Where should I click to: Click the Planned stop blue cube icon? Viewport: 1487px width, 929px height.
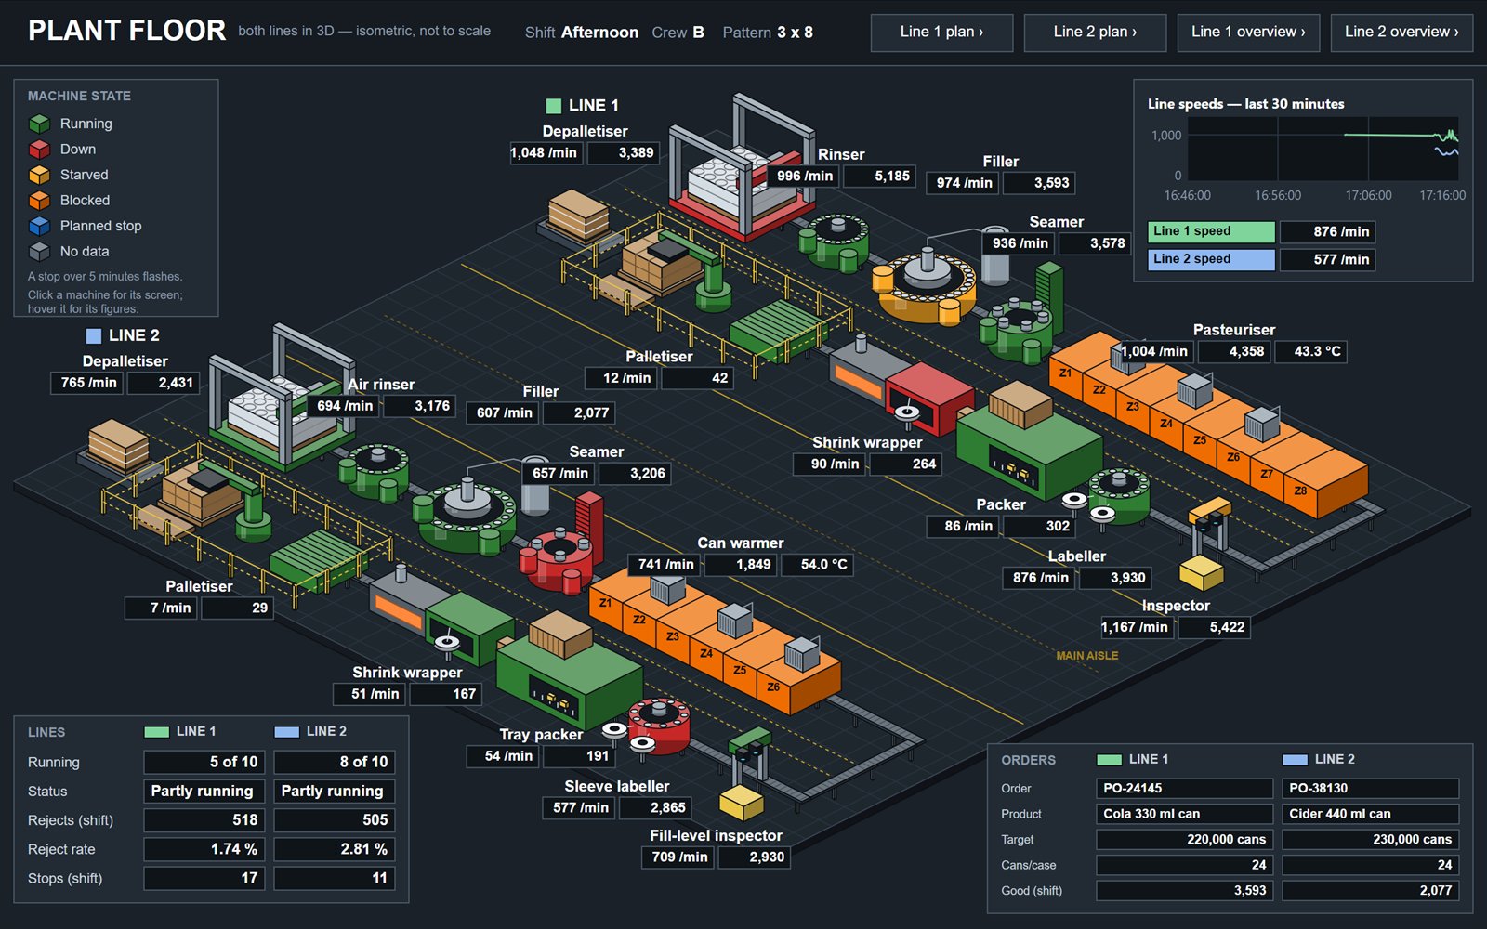pos(39,226)
